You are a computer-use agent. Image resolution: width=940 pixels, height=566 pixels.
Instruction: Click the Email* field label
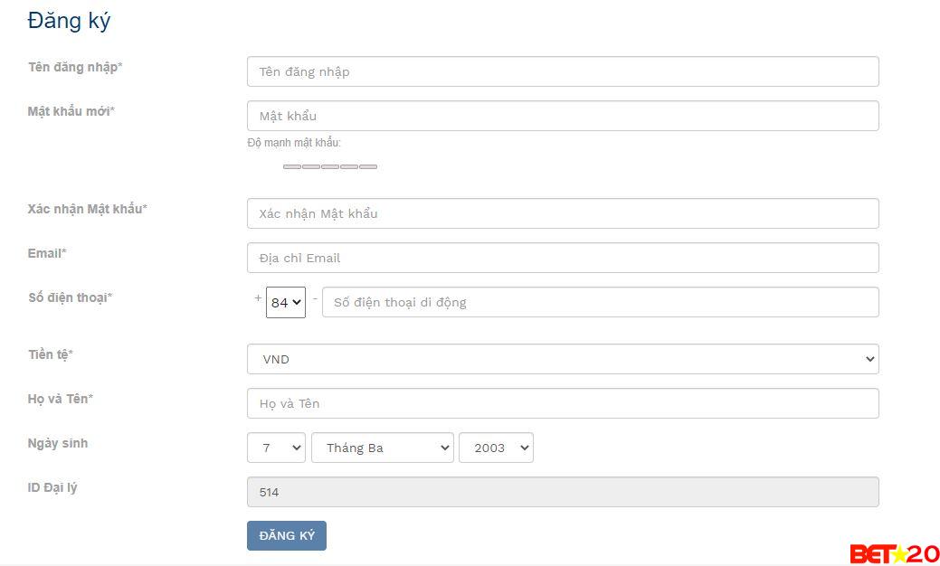[47, 253]
